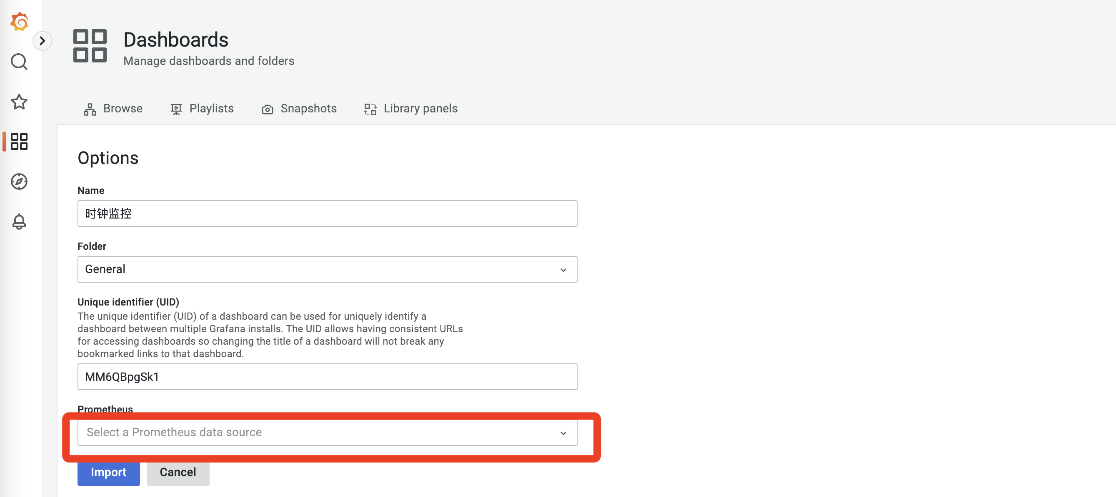Open the Alerting bell icon
The image size is (1116, 497).
point(19,221)
